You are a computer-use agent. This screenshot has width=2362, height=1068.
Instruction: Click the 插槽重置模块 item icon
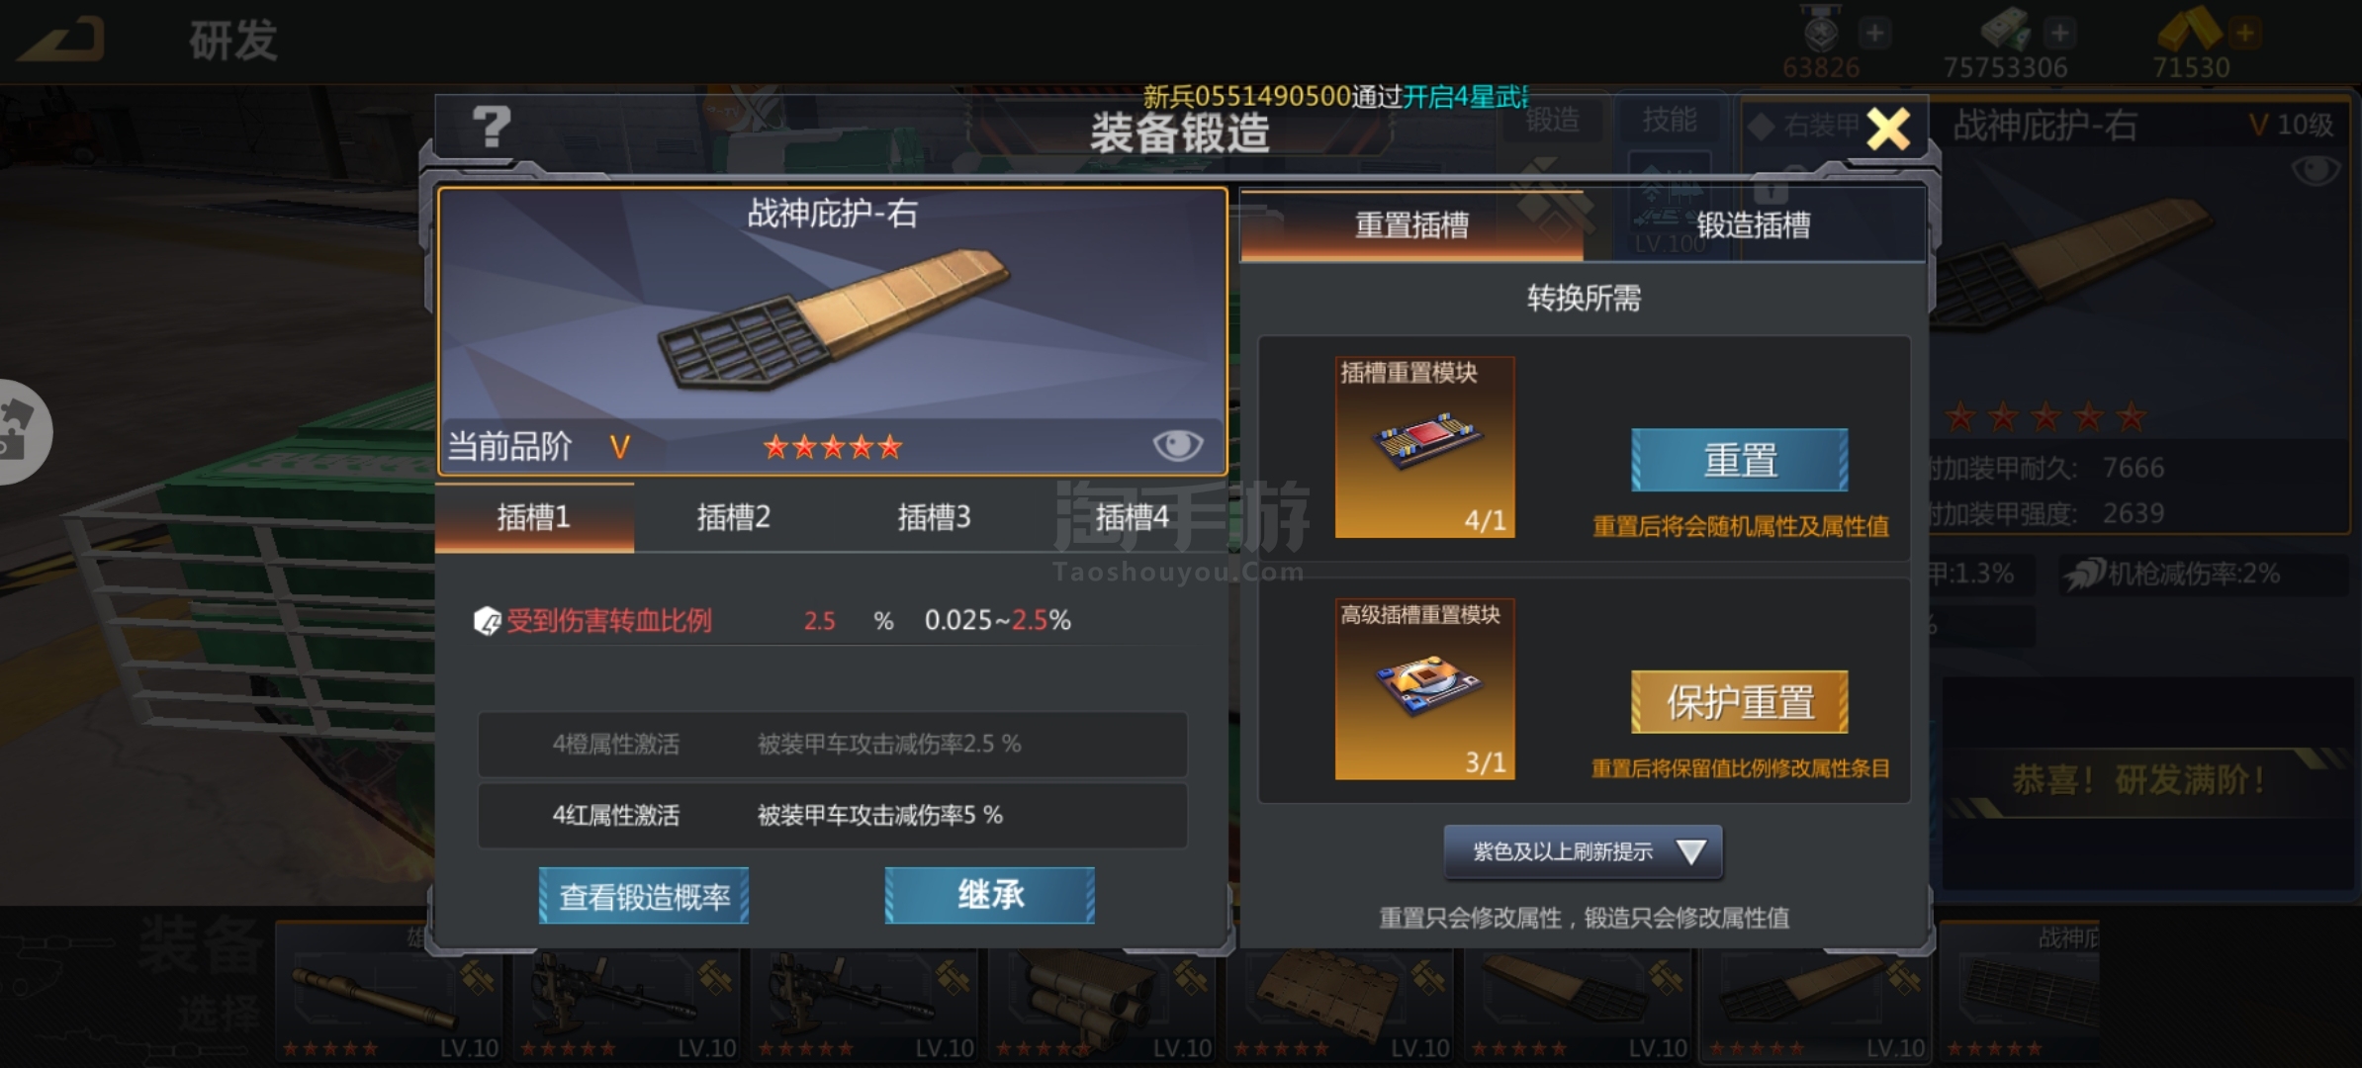1424,447
